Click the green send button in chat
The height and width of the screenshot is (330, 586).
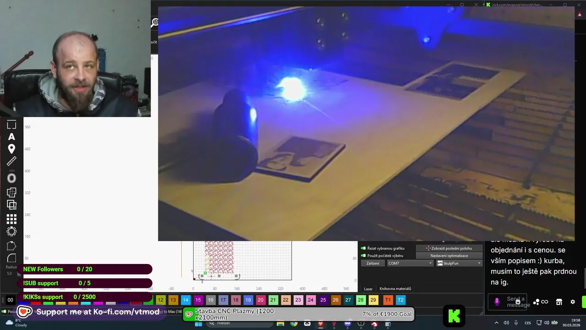click(584, 302)
